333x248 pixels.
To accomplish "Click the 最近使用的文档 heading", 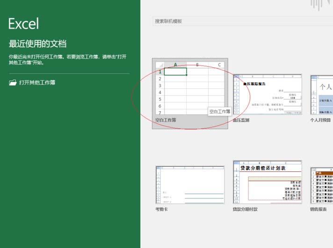I will (x=37, y=44).
